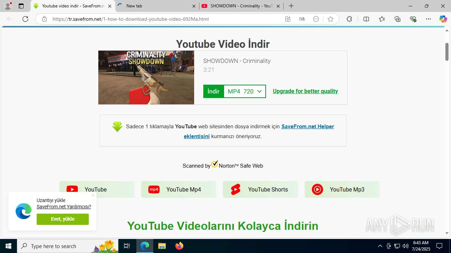The image size is (451, 253).
Task: Launch Firefox from the taskbar
Action: 179,246
